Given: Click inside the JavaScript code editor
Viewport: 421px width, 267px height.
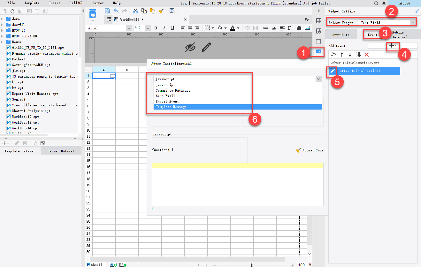Looking at the screenshot, I should pyautogui.click(x=237, y=184).
